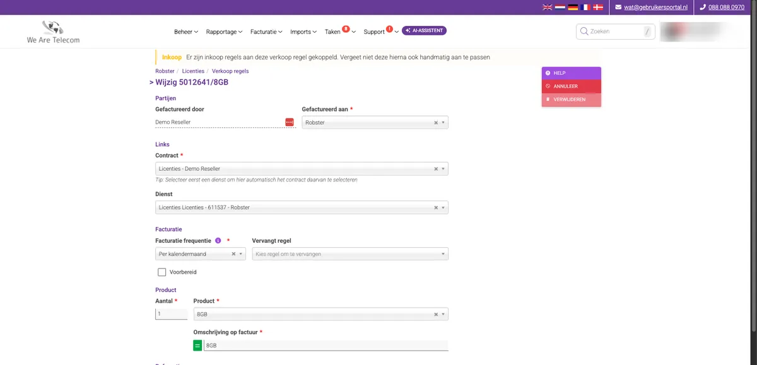The width and height of the screenshot is (757, 365).
Task: Open the Facturatie frequentie dropdown
Action: (201, 254)
